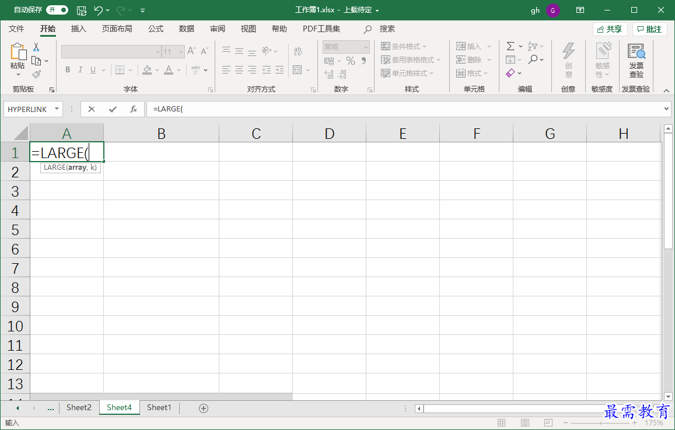The height and width of the screenshot is (430, 675).
Task: Open the font size dropdown
Action: point(181,52)
